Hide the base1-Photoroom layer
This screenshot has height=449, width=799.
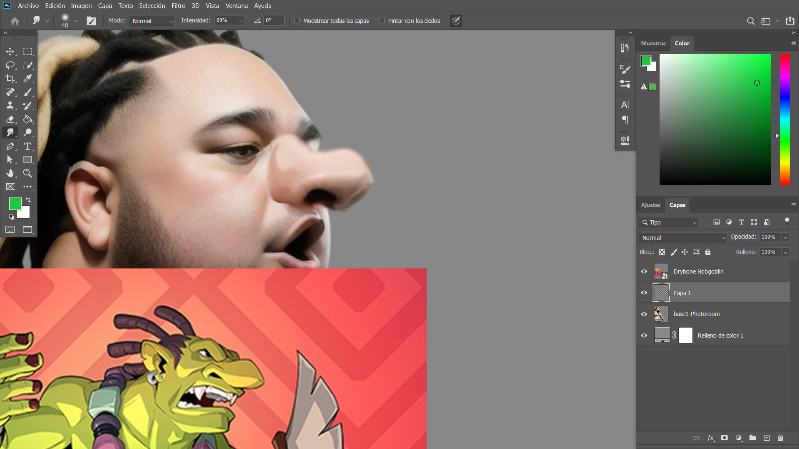pyautogui.click(x=644, y=314)
